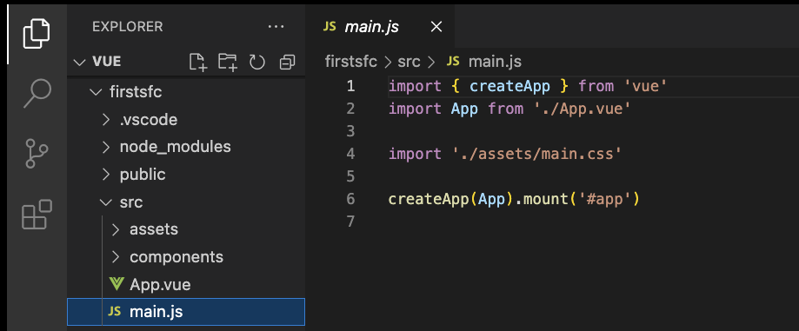Open Explorer's more actions ellipsis menu
The width and height of the screenshot is (799, 331).
coord(276,26)
